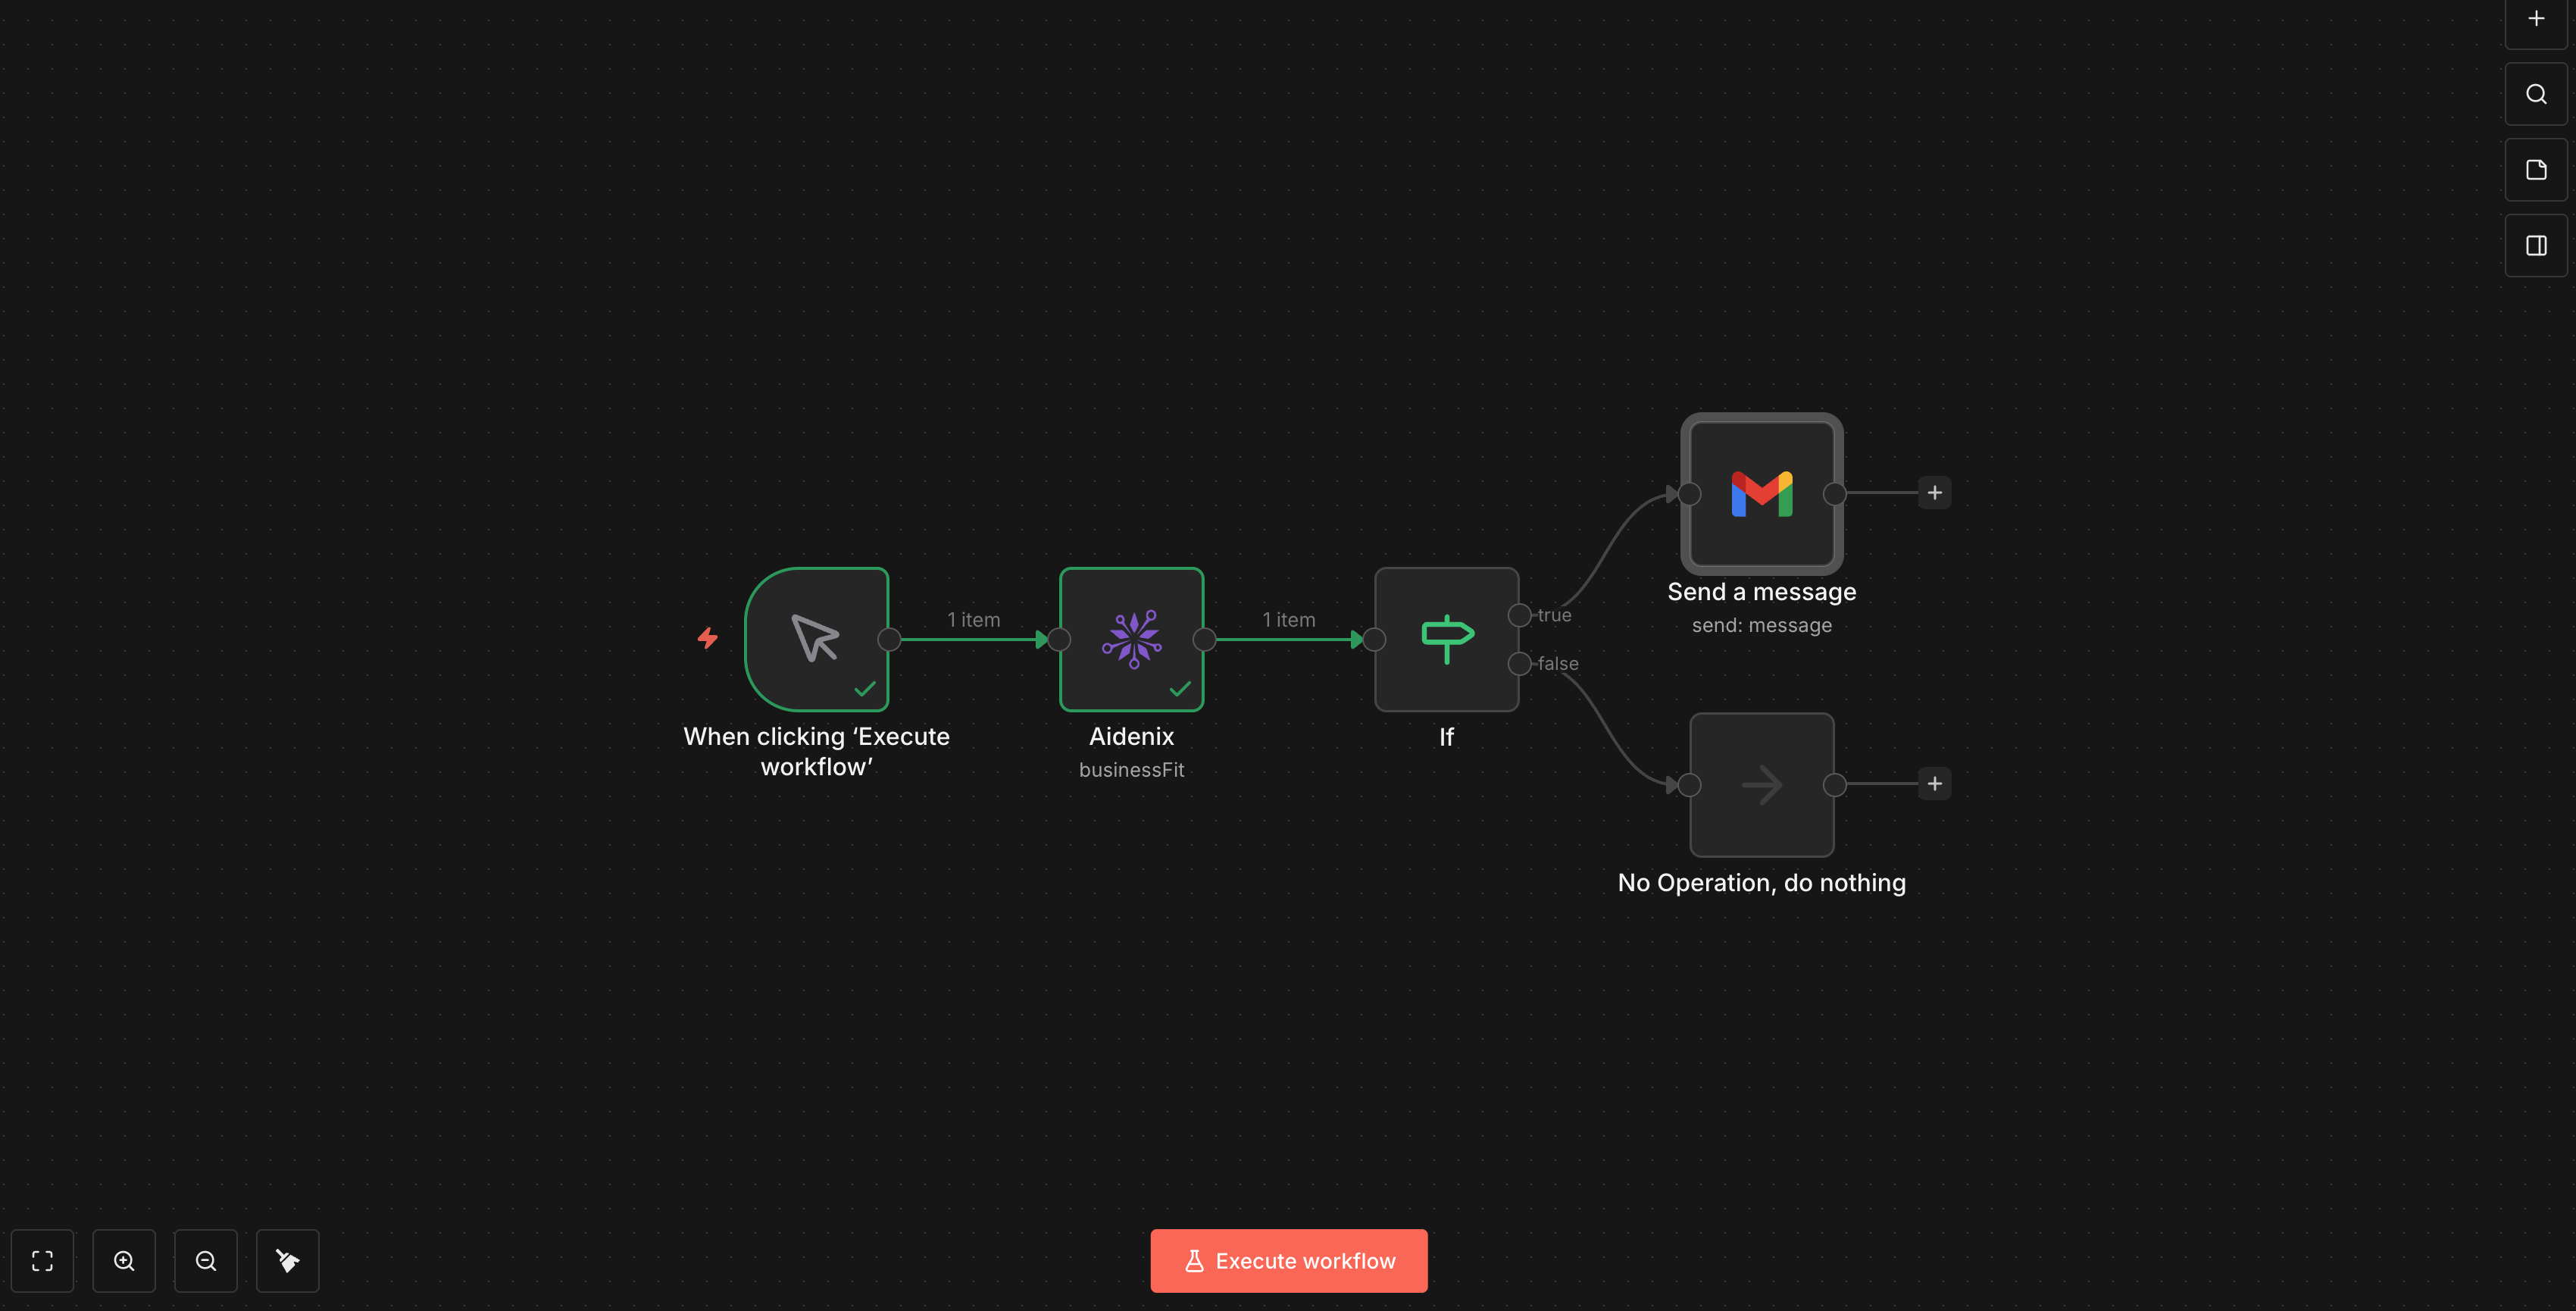2576x1311 pixels.
Task: Click the '1 item' label before the Aidenix node
Action: tap(973, 620)
